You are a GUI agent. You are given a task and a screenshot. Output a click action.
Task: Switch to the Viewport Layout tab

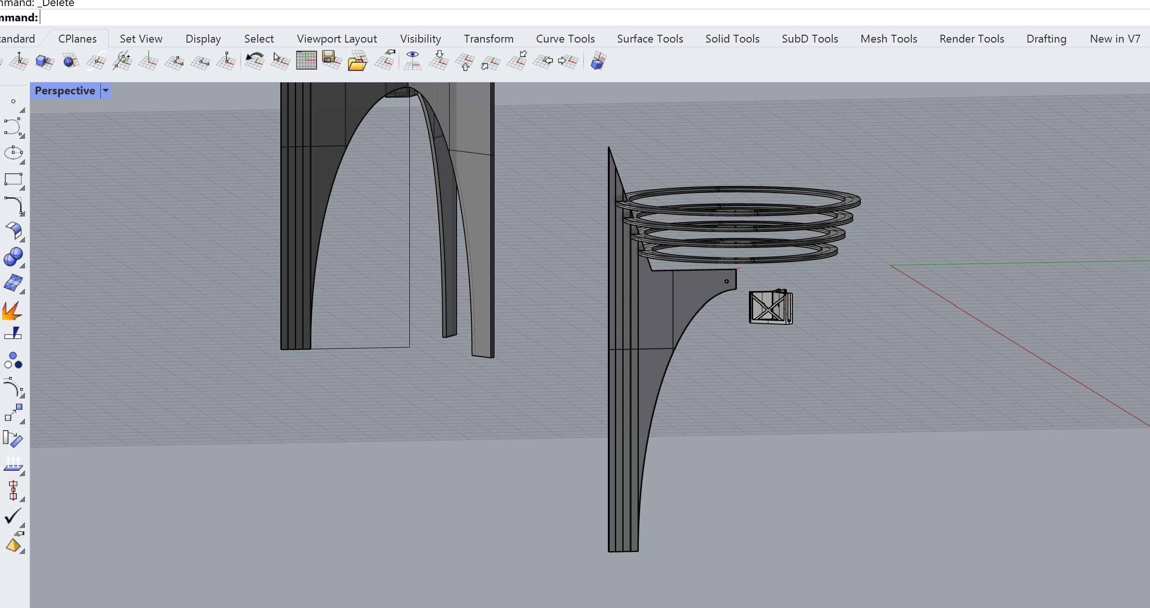(337, 39)
